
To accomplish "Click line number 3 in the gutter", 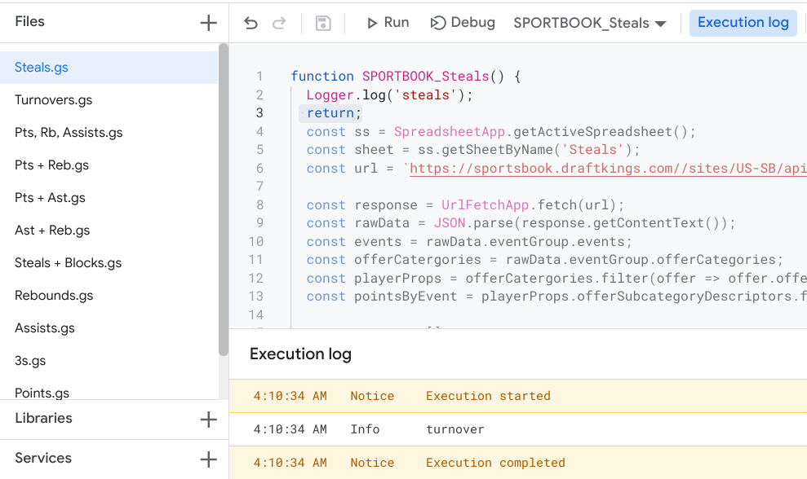I will point(259,113).
